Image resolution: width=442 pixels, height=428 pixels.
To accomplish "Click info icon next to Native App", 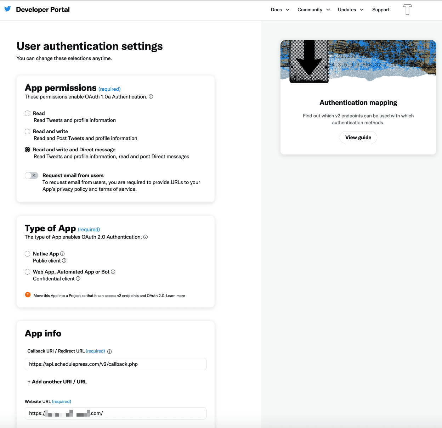I will click(62, 254).
